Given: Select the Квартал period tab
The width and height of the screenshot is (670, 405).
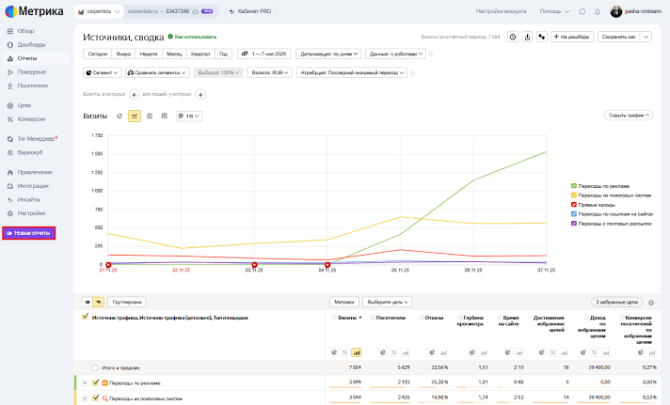Looking at the screenshot, I should [200, 54].
